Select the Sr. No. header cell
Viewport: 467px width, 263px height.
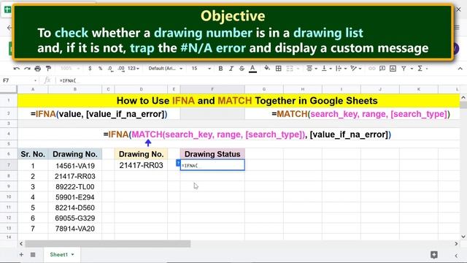tap(33, 154)
